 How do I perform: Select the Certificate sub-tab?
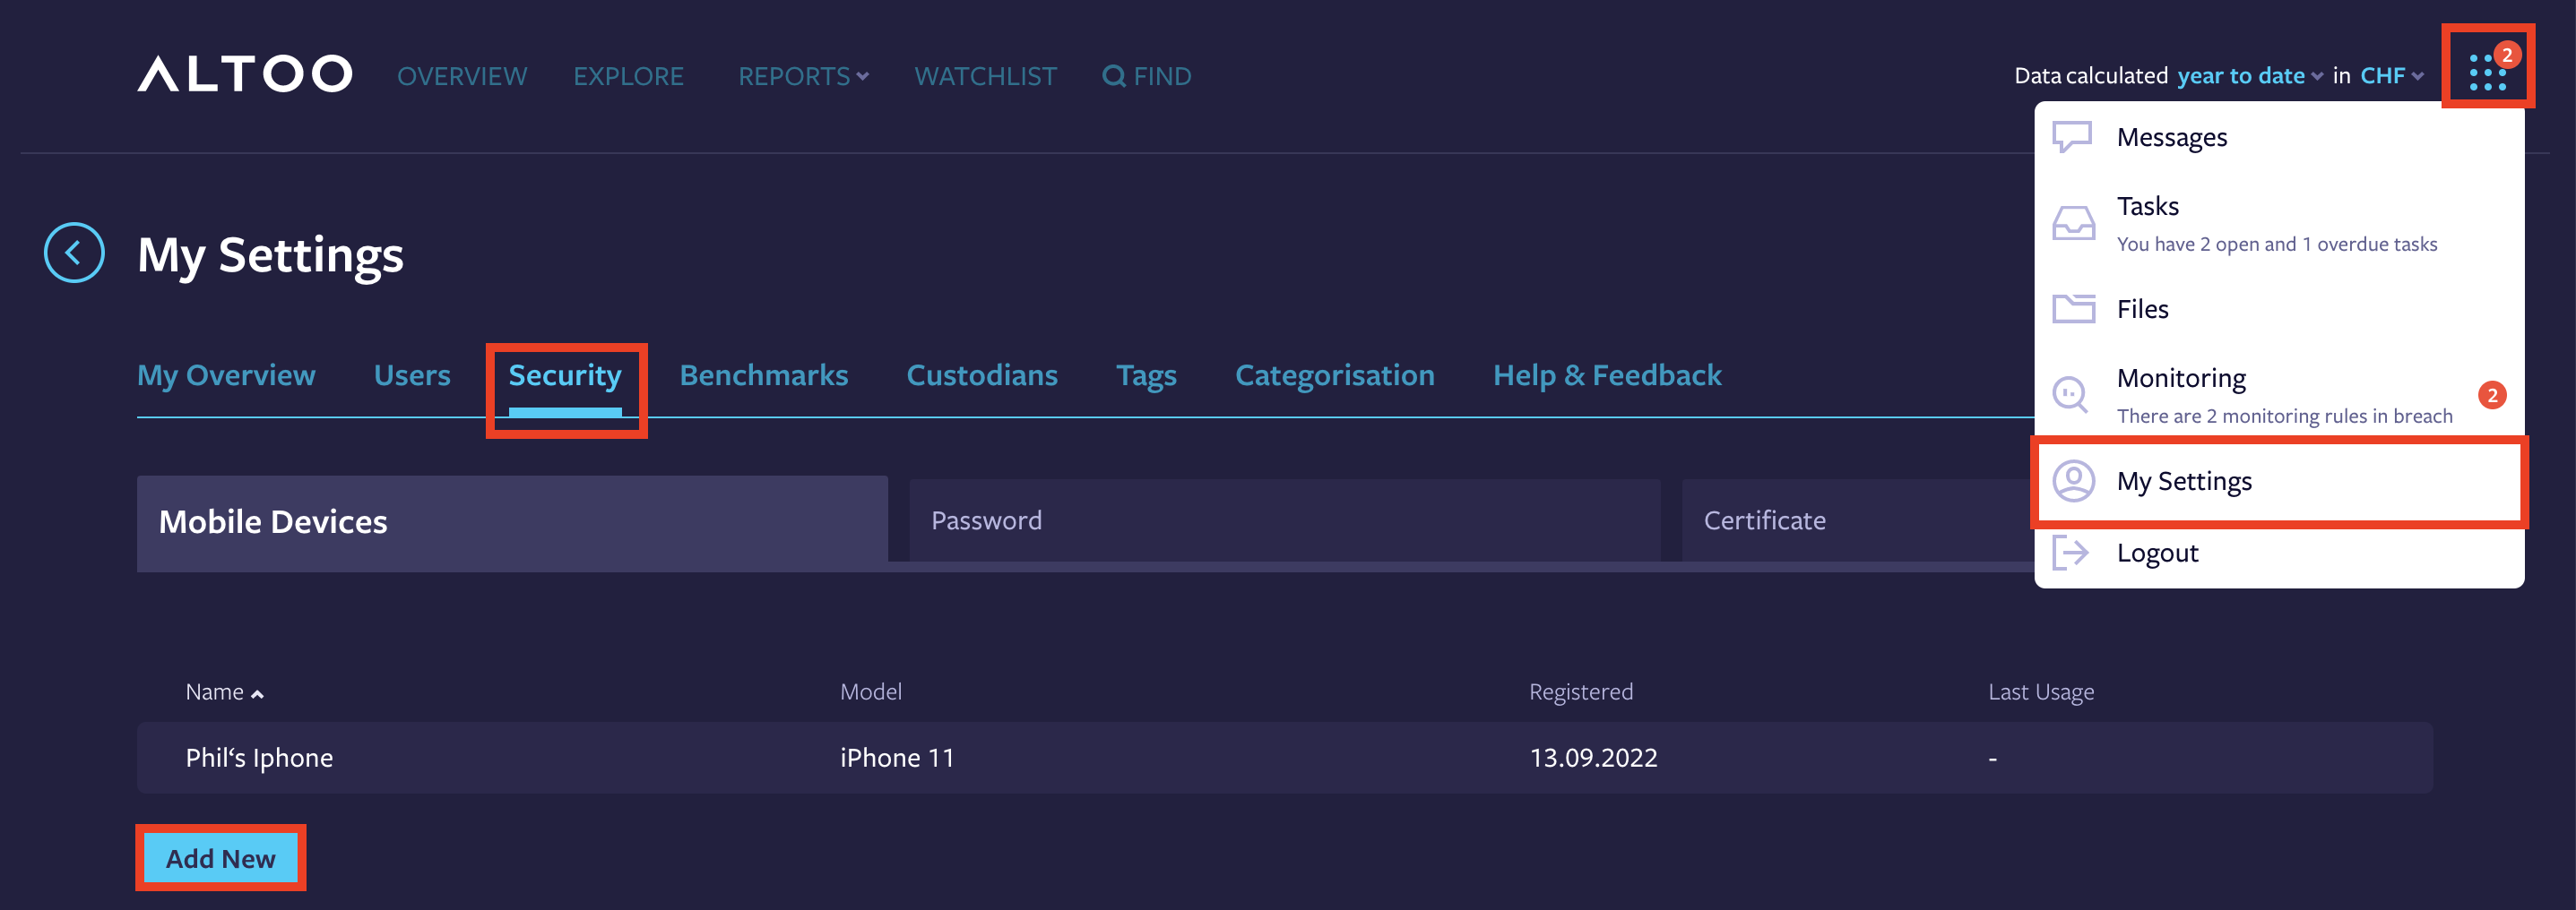pyautogui.click(x=1858, y=520)
